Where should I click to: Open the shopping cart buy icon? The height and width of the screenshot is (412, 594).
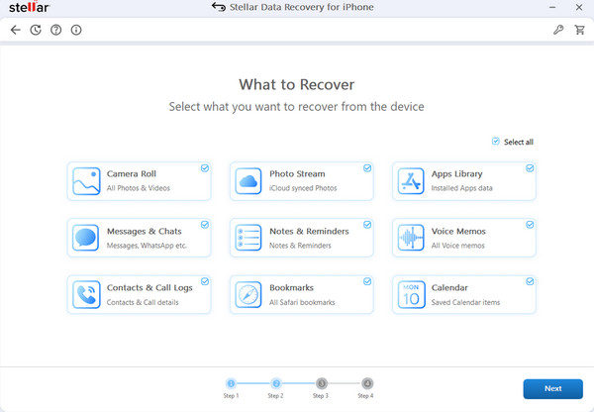click(x=579, y=30)
